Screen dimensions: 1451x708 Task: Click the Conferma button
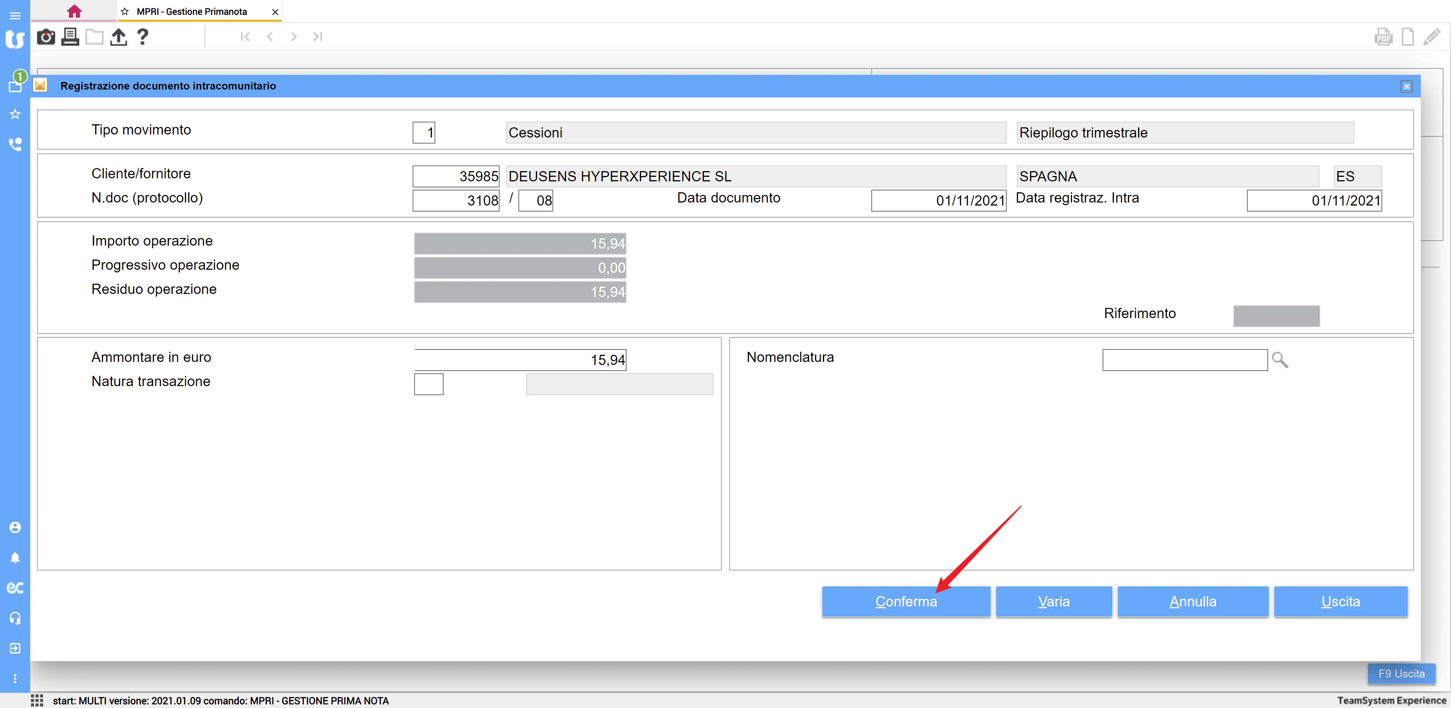[x=906, y=601]
